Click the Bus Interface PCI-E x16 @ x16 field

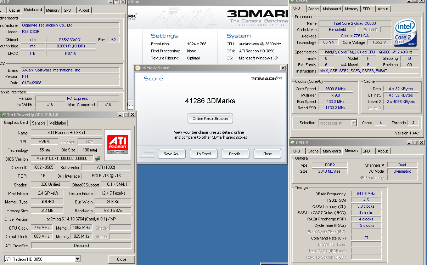[x=106, y=176]
